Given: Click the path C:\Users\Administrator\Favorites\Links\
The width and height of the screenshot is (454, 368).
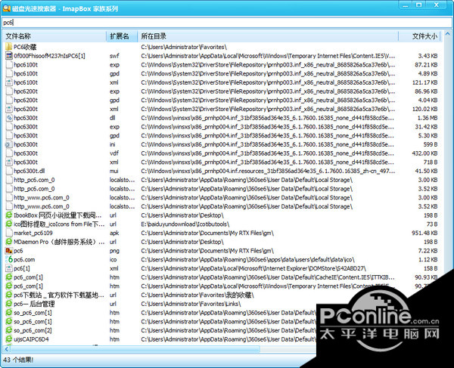Looking at the screenshot, I should pyautogui.click(x=191, y=304).
